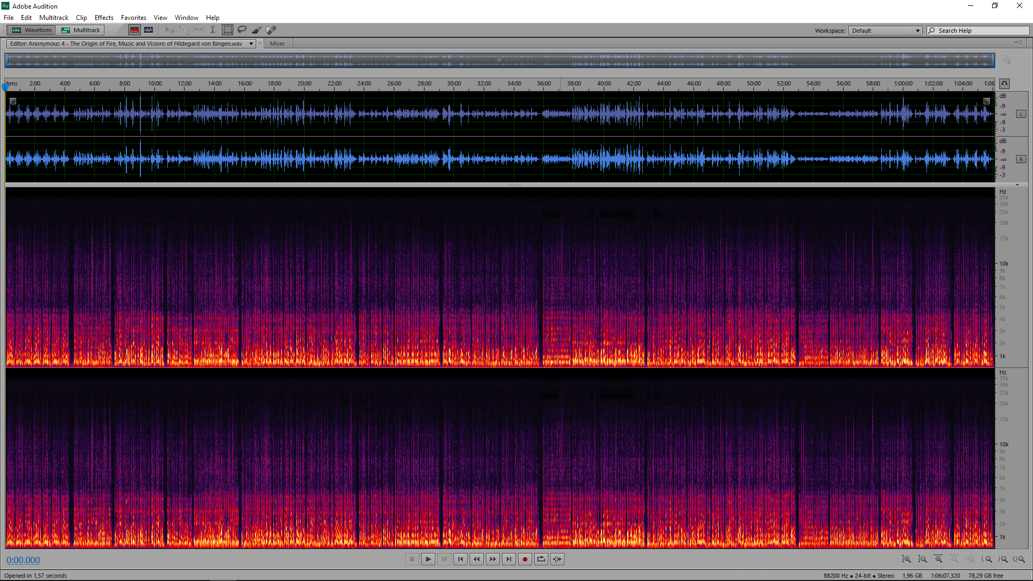
Task: Open the Effects menu
Action: click(104, 18)
